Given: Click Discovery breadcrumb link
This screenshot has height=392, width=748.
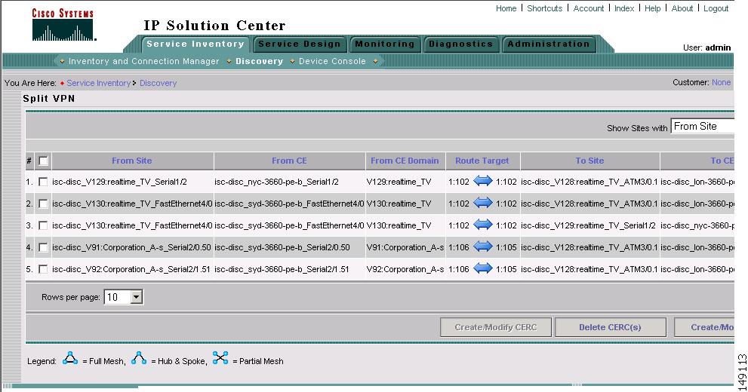Looking at the screenshot, I should (x=158, y=83).
